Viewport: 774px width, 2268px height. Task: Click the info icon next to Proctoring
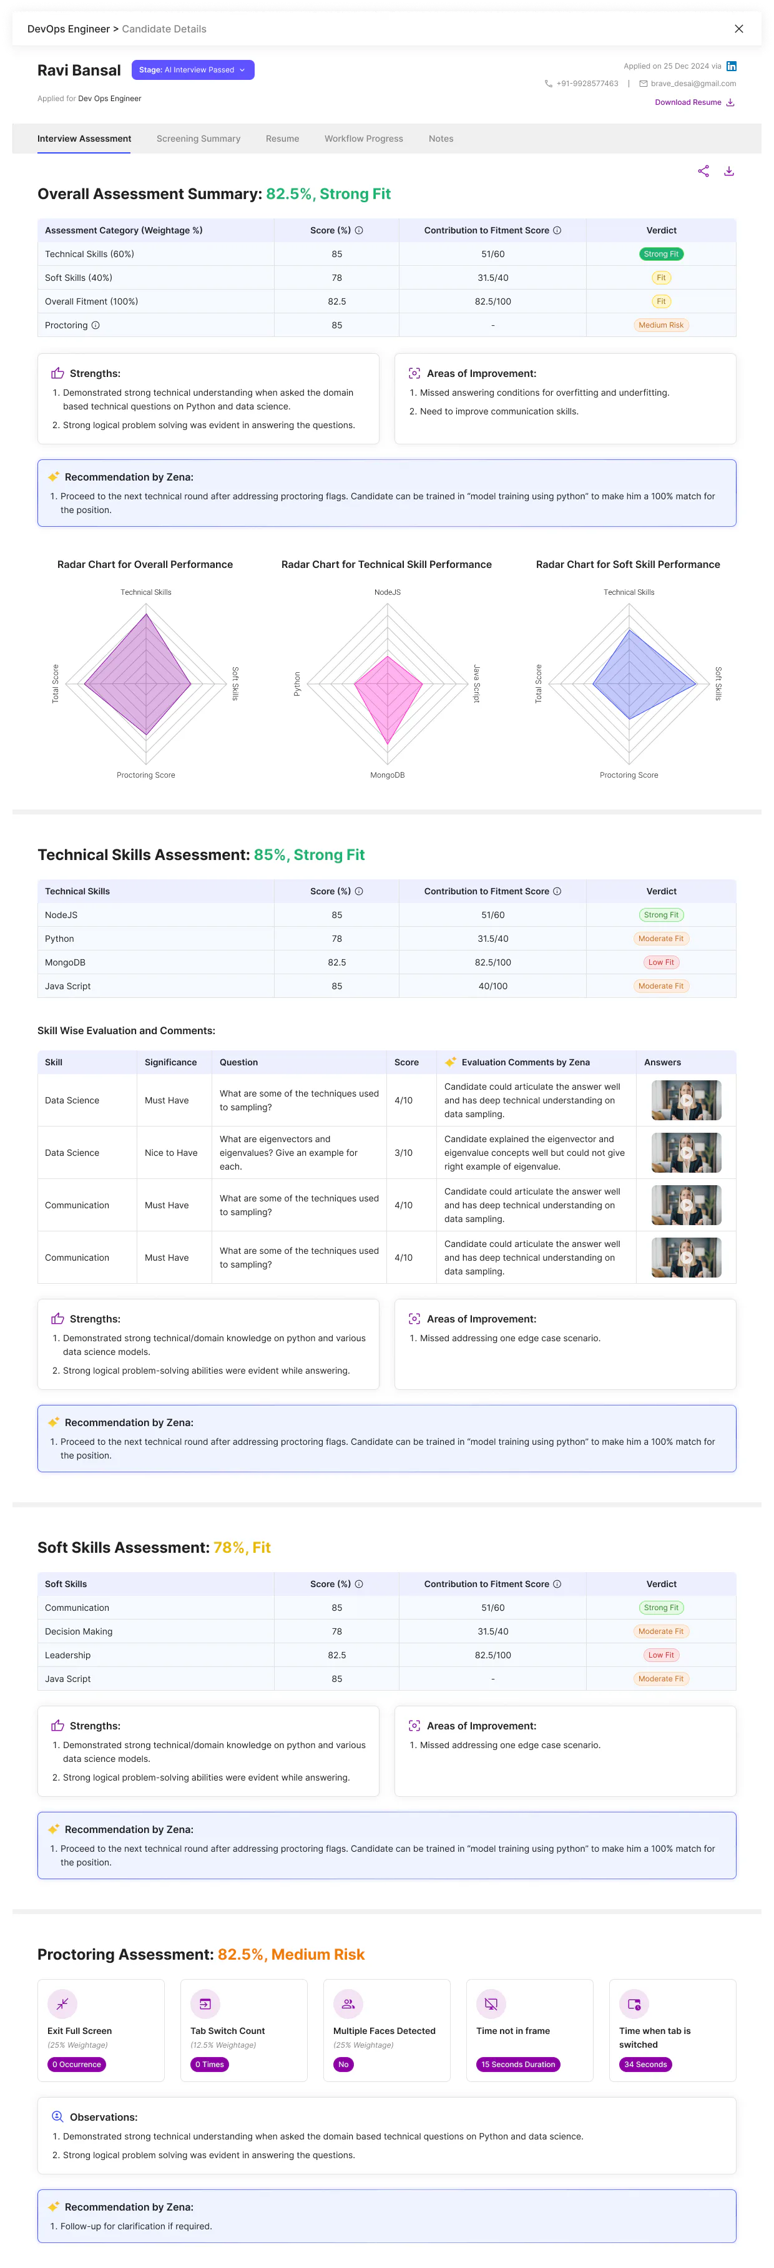(95, 325)
